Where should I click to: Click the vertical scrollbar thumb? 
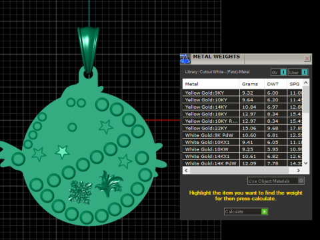pos(306,99)
